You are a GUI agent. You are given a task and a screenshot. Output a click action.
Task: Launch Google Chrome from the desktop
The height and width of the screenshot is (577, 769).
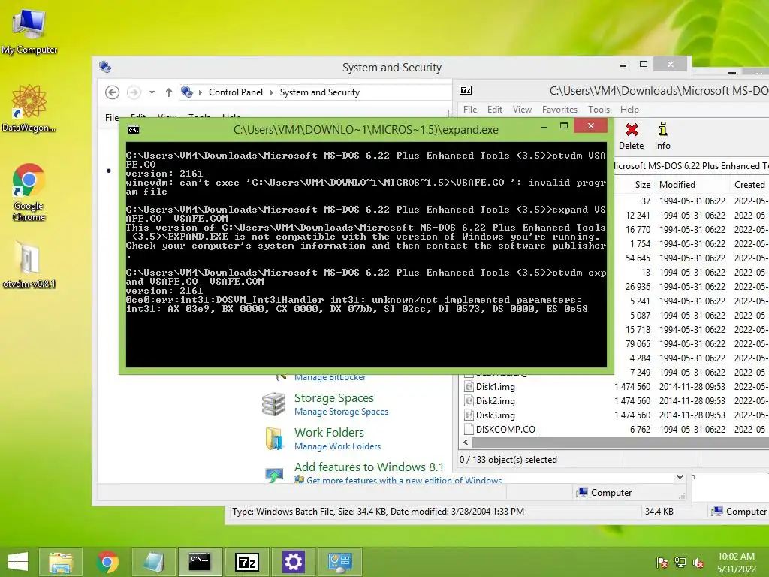point(29,192)
